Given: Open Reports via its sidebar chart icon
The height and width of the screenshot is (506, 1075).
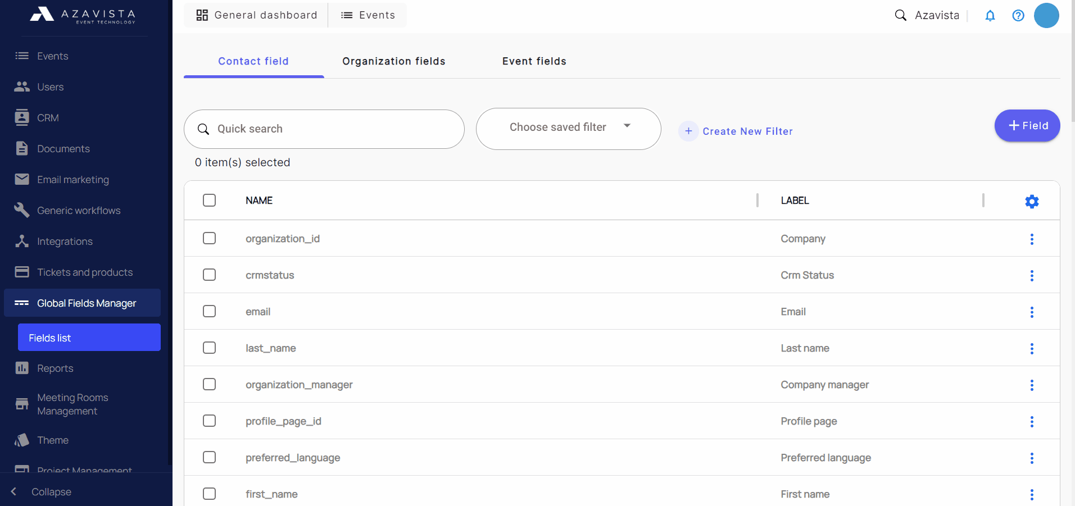Looking at the screenshot, I should coord(22,368).
